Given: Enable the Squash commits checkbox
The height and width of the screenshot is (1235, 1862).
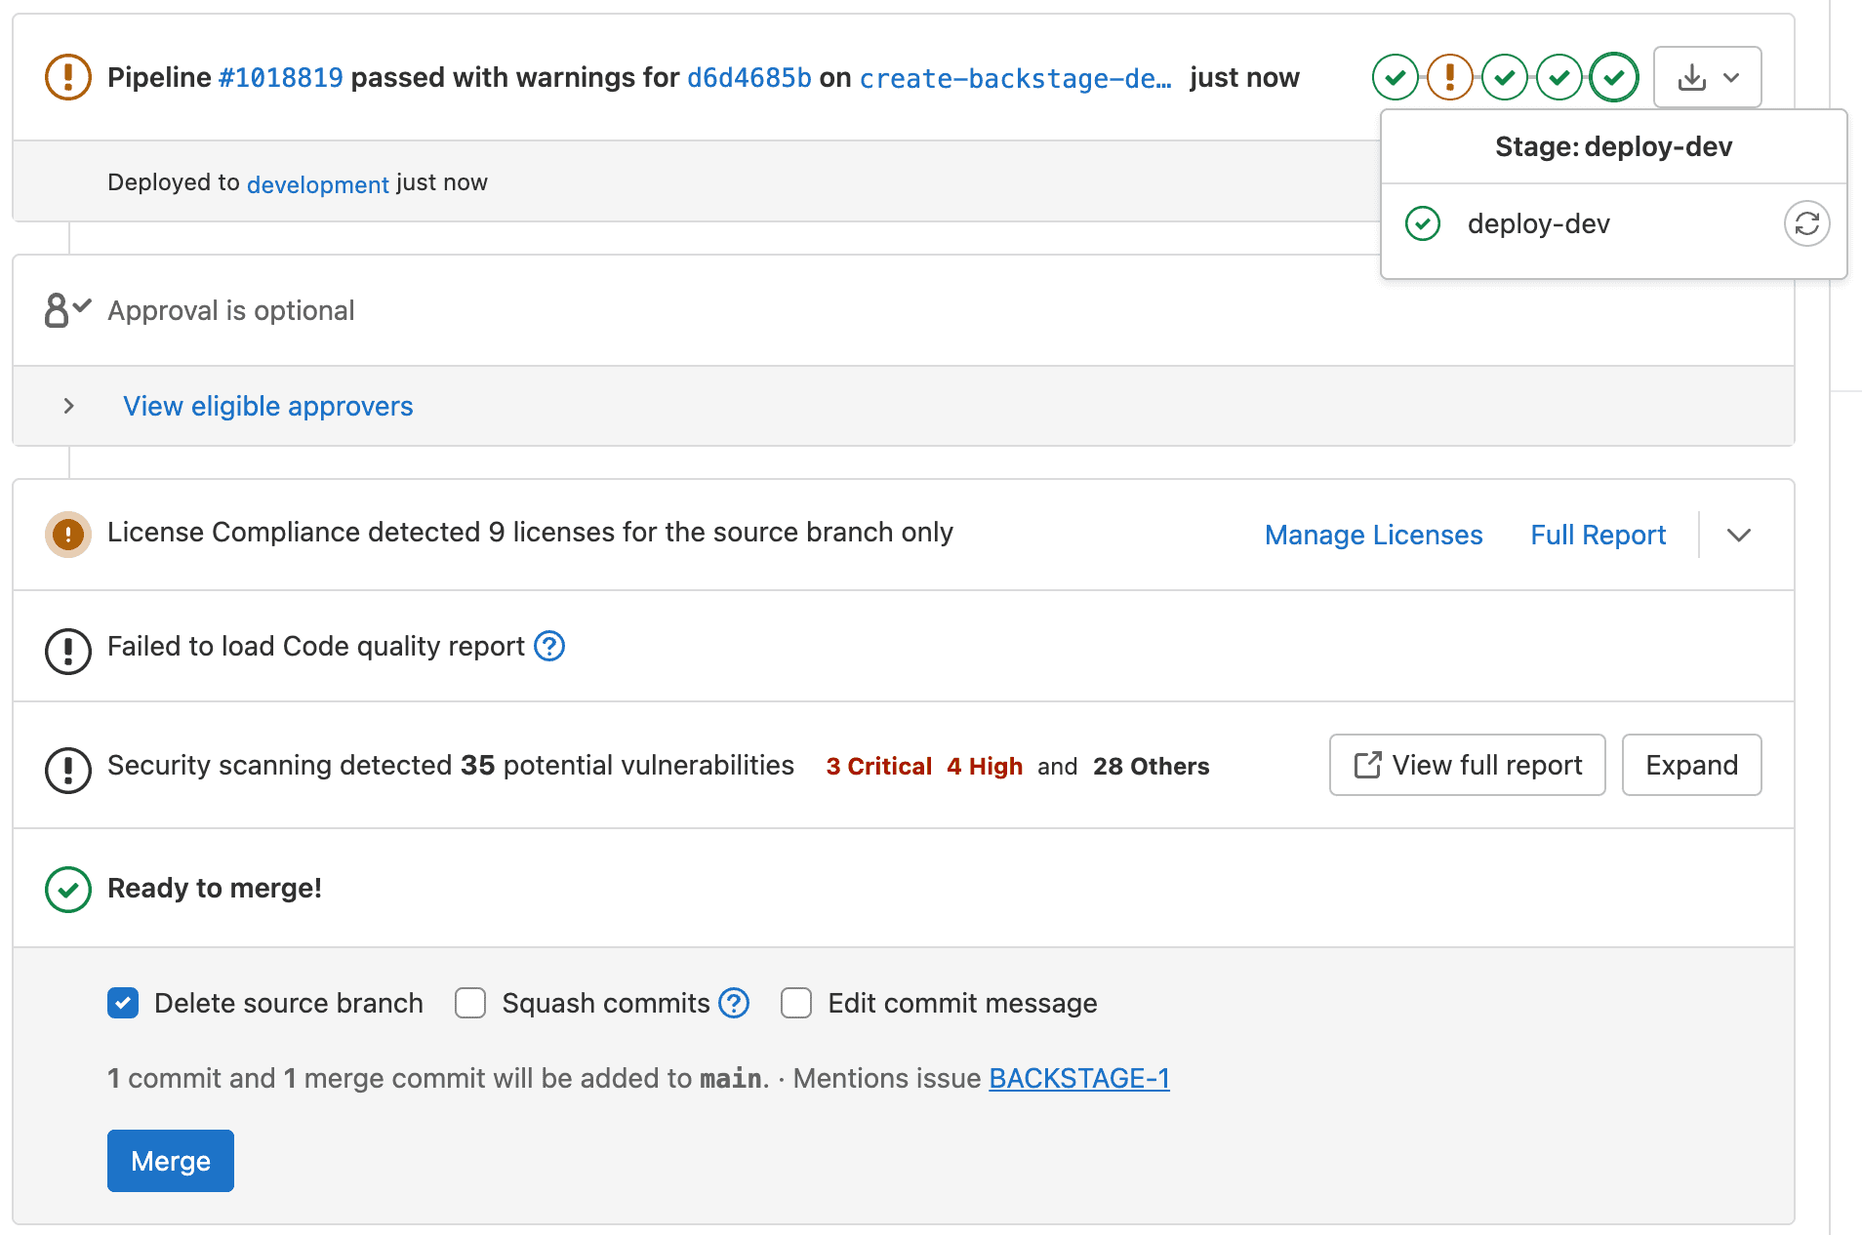Looking at the screenshot, I should click(470, 1003).
